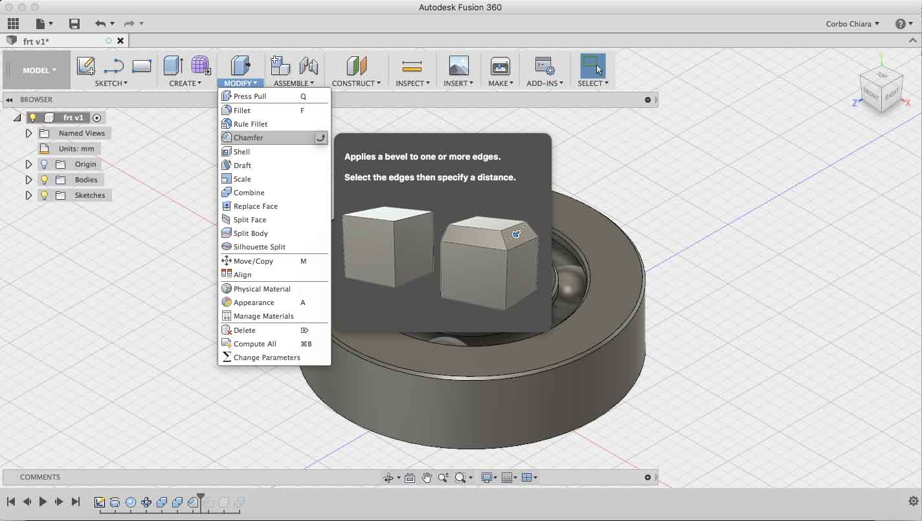Toggle Sketches folder light bulb
922x521 pixels.
click(44, 195)
